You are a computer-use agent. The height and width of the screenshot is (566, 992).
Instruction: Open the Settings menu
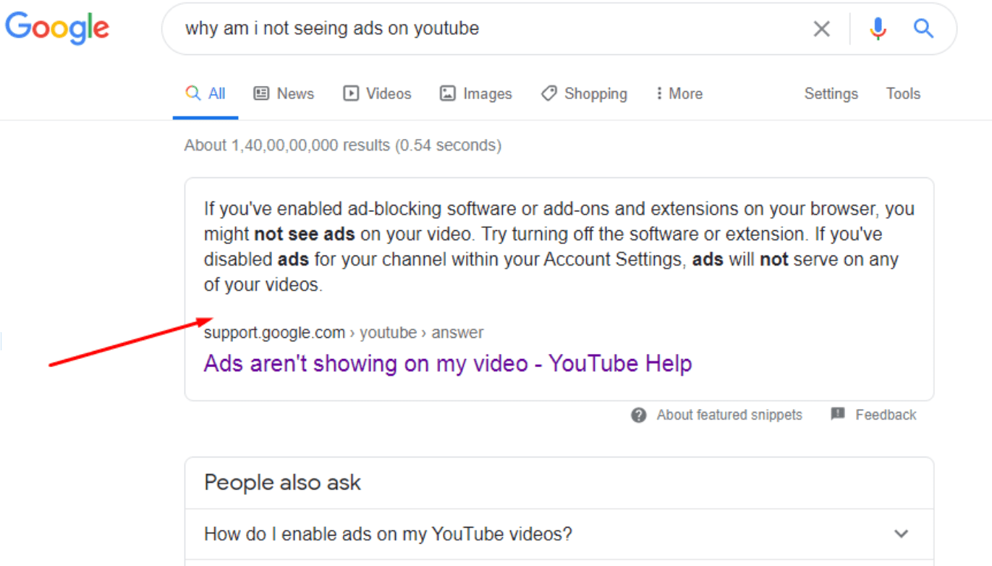(831, 93)
